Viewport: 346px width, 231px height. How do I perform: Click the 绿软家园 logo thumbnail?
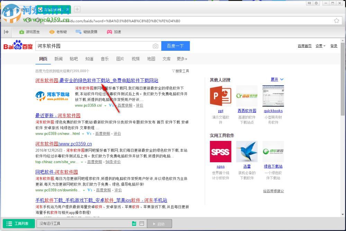pyautogui.click(x=273, y=152)
